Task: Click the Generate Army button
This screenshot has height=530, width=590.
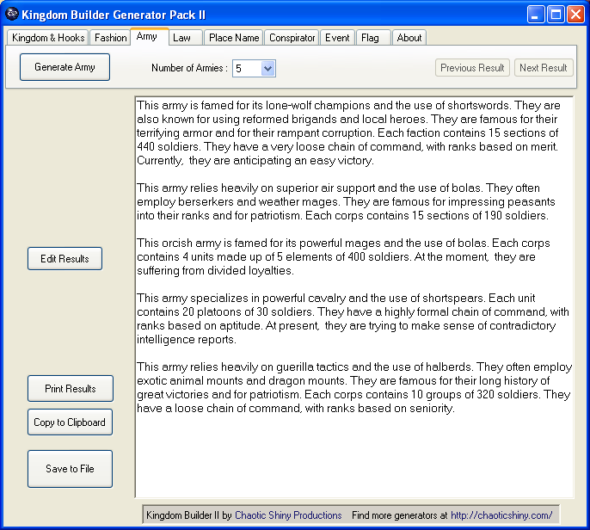Action: click(65, 67)
